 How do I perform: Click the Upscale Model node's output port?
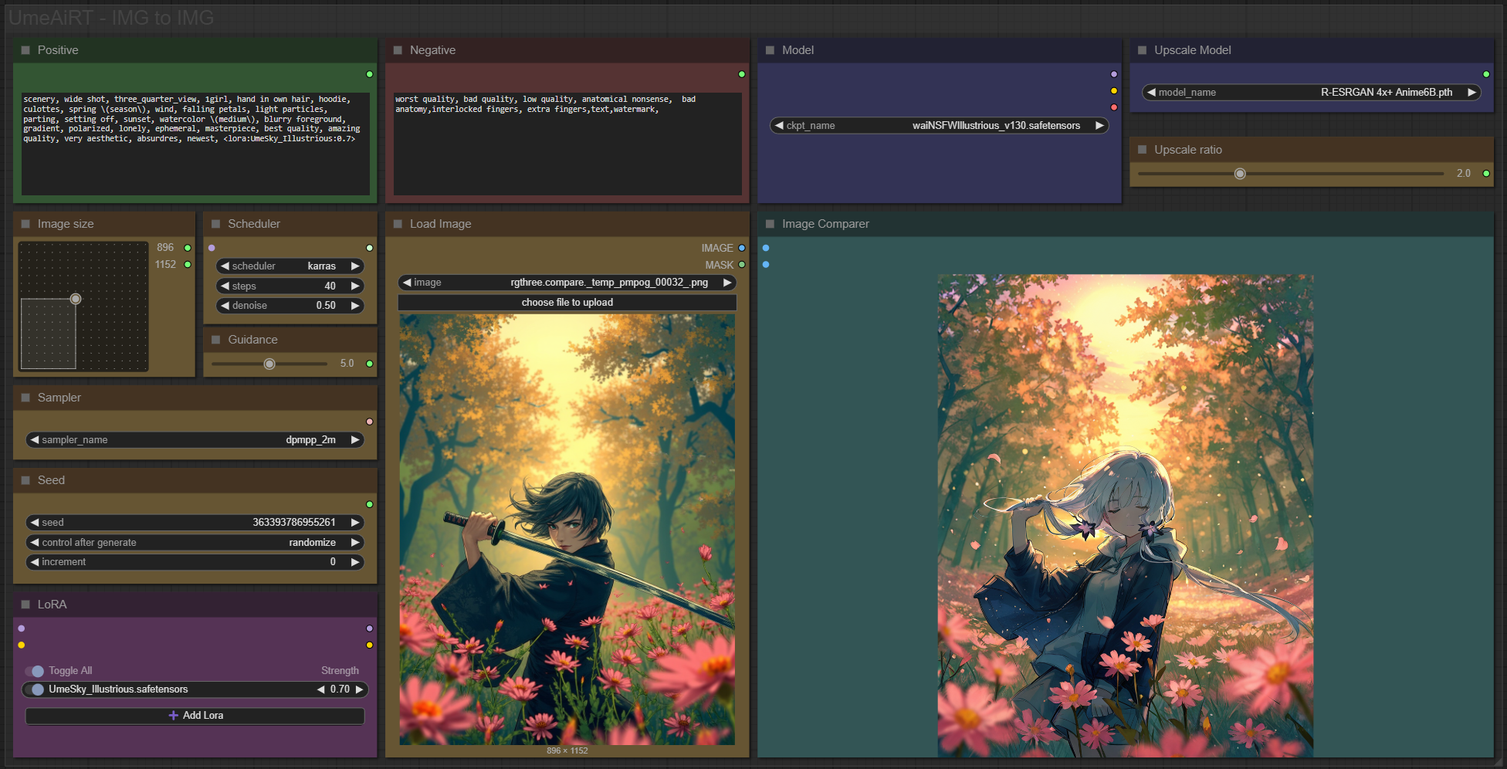coord(1486,74)
